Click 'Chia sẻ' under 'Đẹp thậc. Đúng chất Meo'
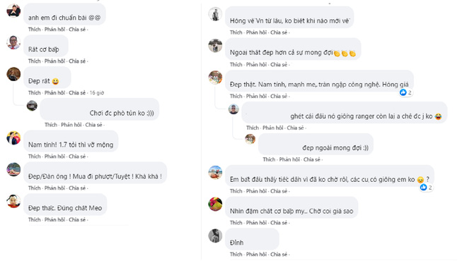 pyautogui.click(x=77, y=219)
